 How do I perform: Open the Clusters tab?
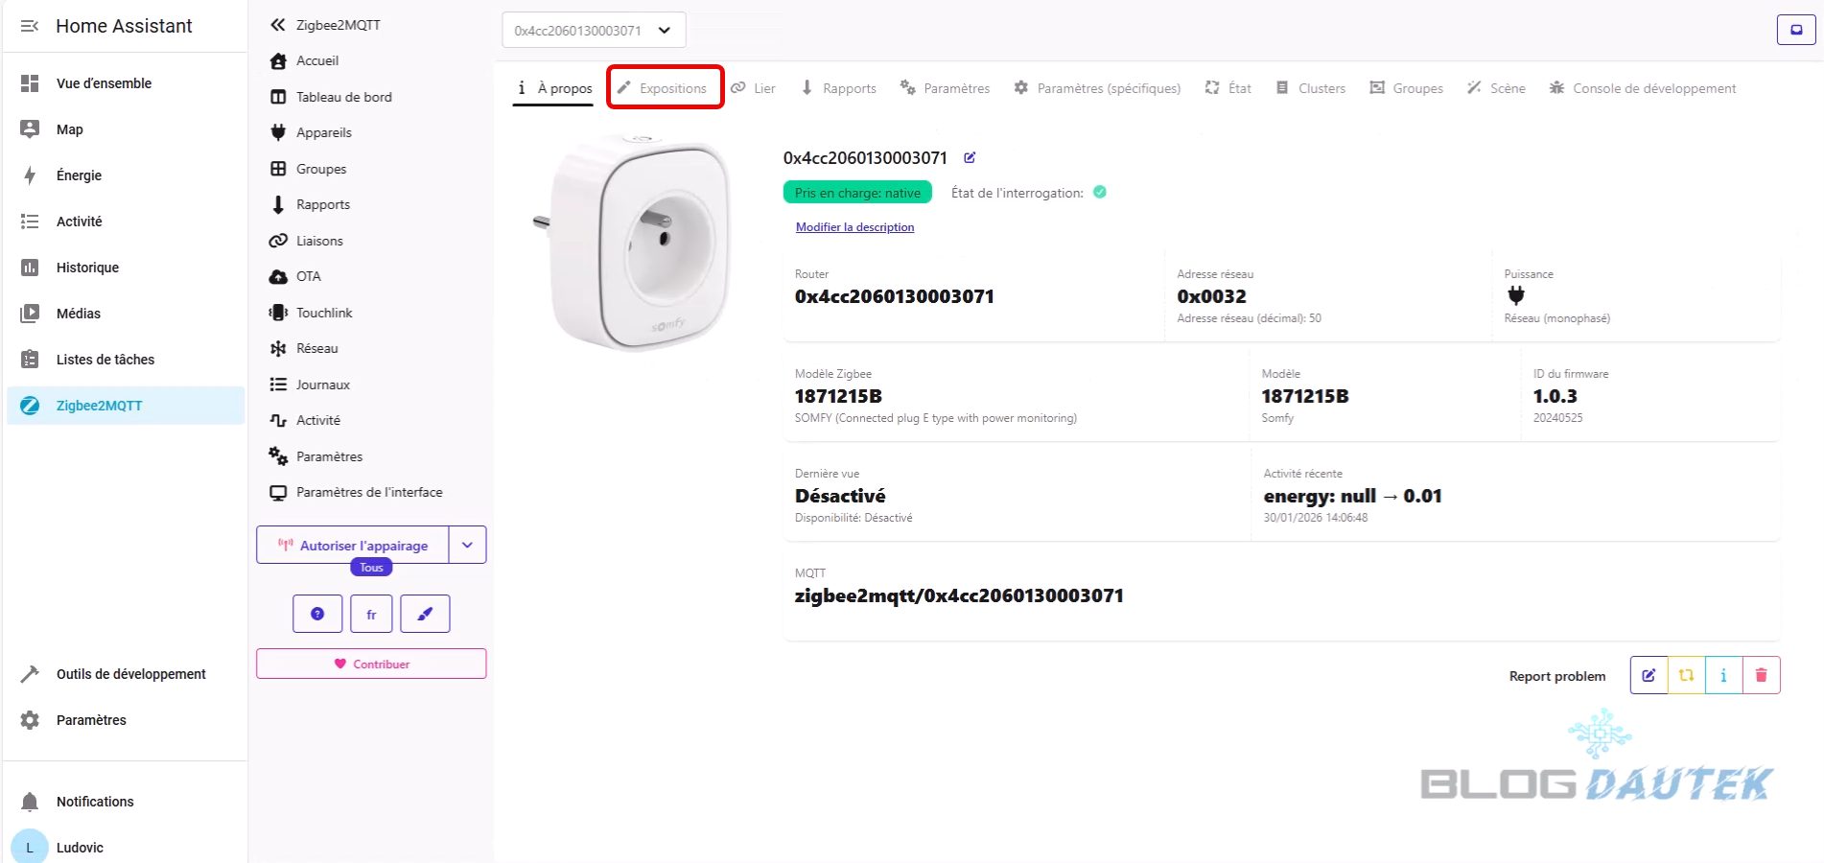1311,88
